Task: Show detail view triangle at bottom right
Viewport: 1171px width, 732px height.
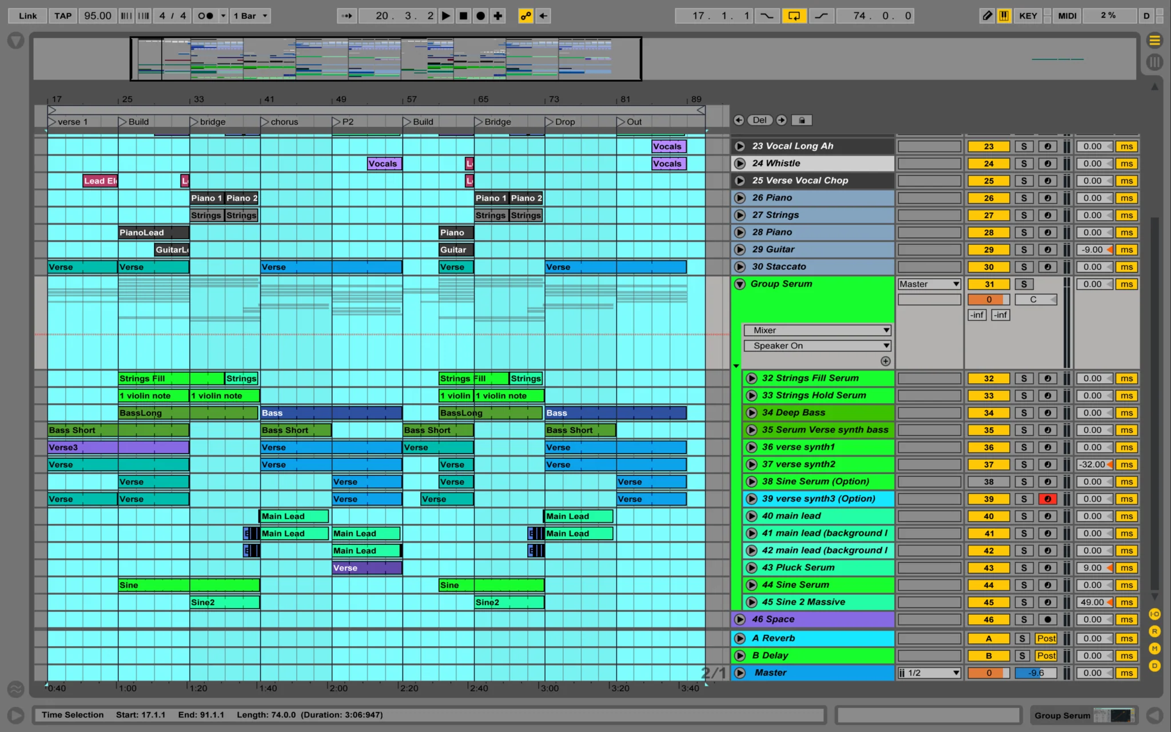Action: (1155, 715)
